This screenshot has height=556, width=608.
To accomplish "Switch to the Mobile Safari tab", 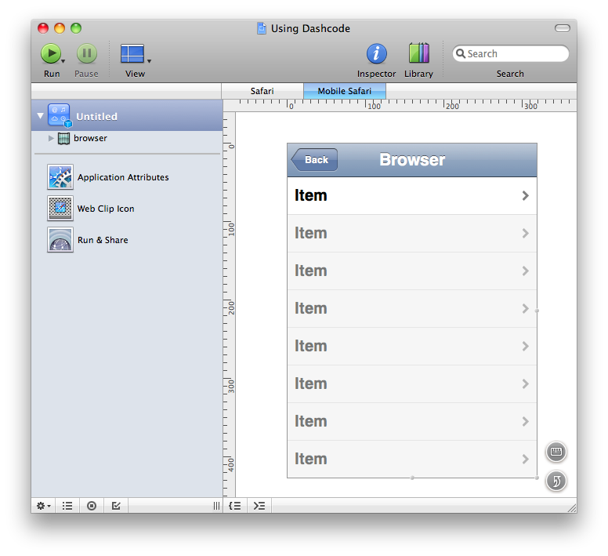I will point(344,91).
